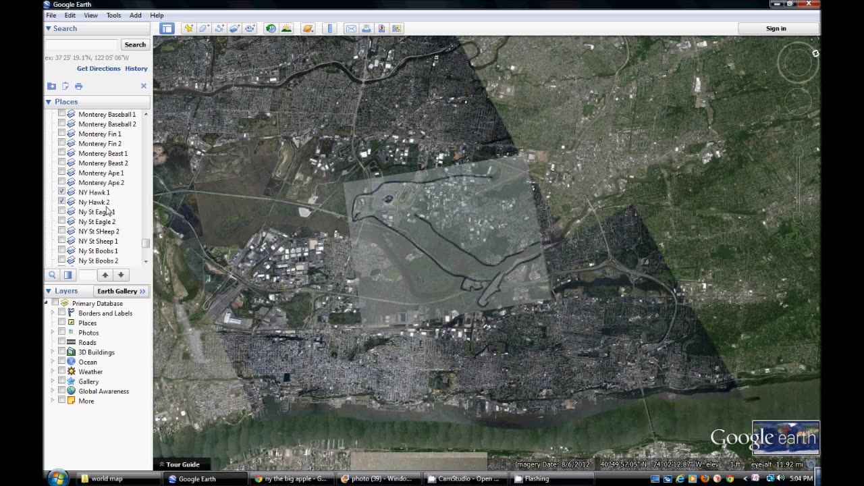
Task: Click the Search button
Action: coord(135,45)
